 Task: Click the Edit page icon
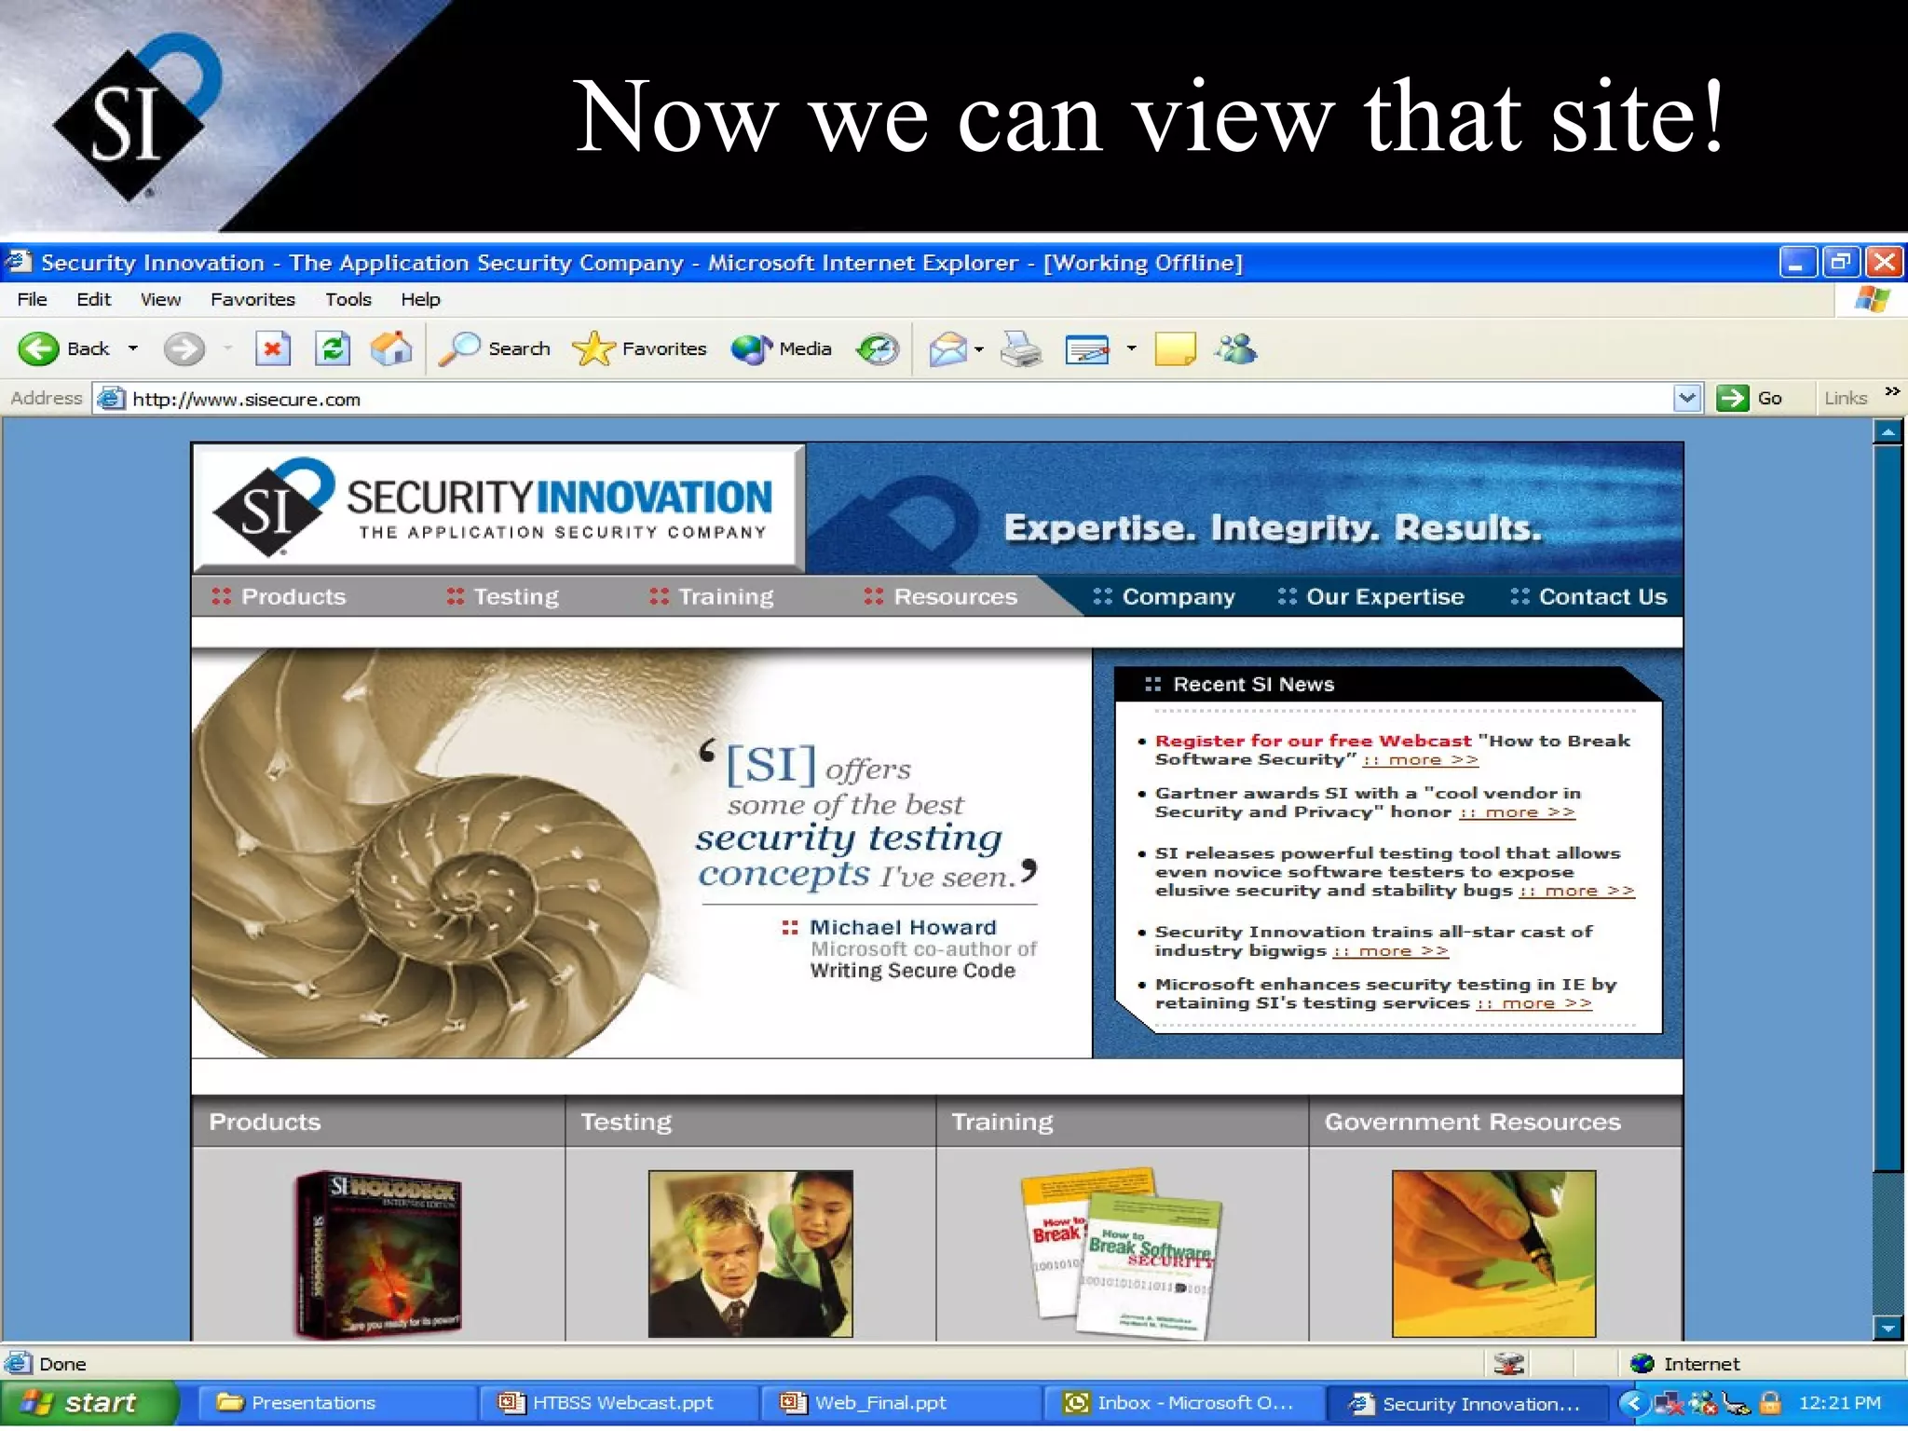(x=1087, y=349)
